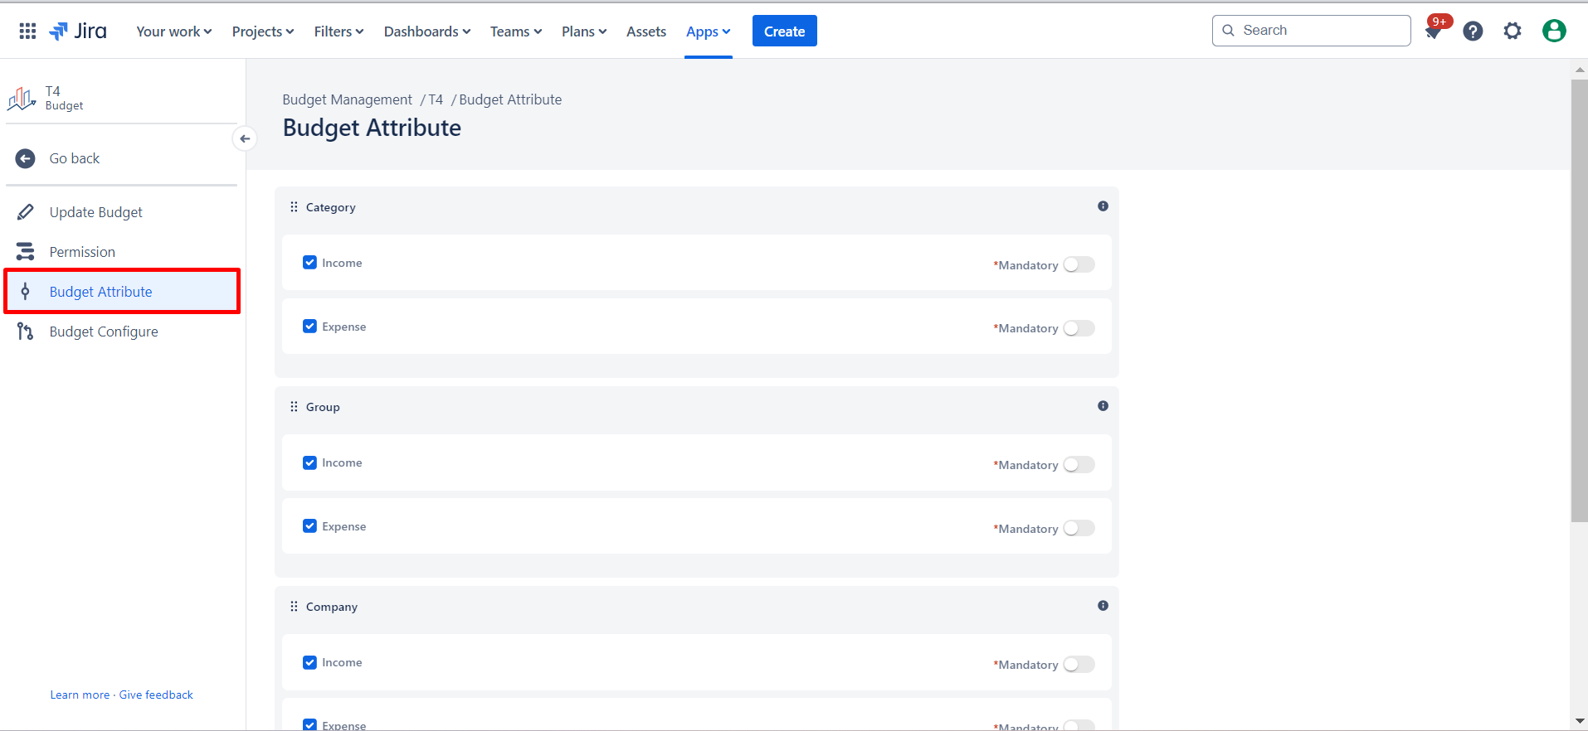The height and width of the screenshot is (731, 1588).
Task: Click the Go back arrow icon
Action: click(x=26, y=158)
